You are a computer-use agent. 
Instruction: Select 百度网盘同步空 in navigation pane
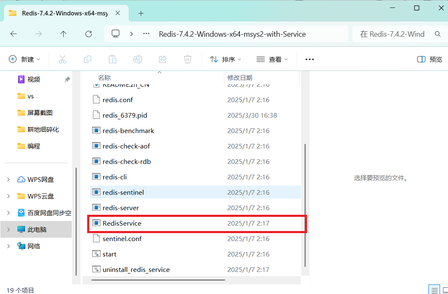pos(44,213)
